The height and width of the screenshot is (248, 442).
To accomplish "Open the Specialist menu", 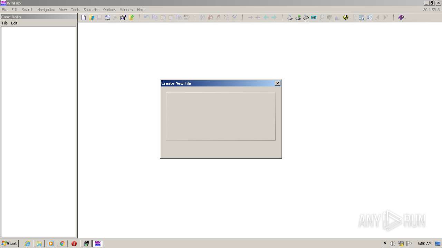I will pos(91,10).
